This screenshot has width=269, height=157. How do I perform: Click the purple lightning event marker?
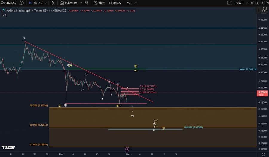127,149
